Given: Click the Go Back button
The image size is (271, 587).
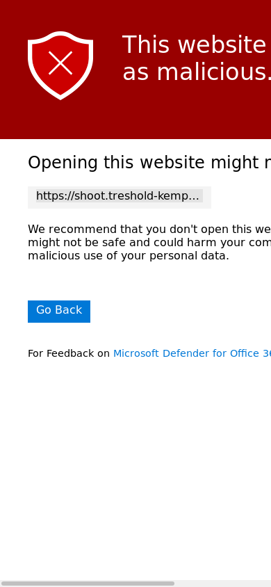Looking at the screenshot, I should click(x=59, y=311).
